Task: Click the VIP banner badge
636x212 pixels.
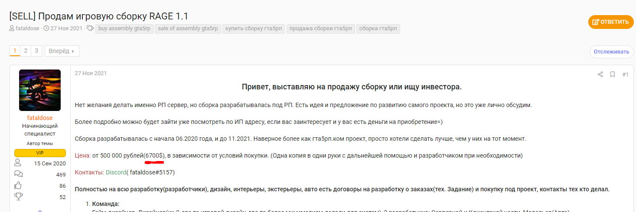Action: tap(40, 153)
